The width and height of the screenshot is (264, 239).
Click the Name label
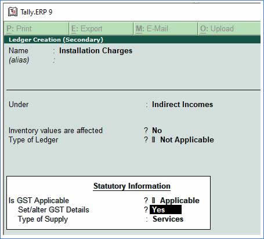pos(19,51)
